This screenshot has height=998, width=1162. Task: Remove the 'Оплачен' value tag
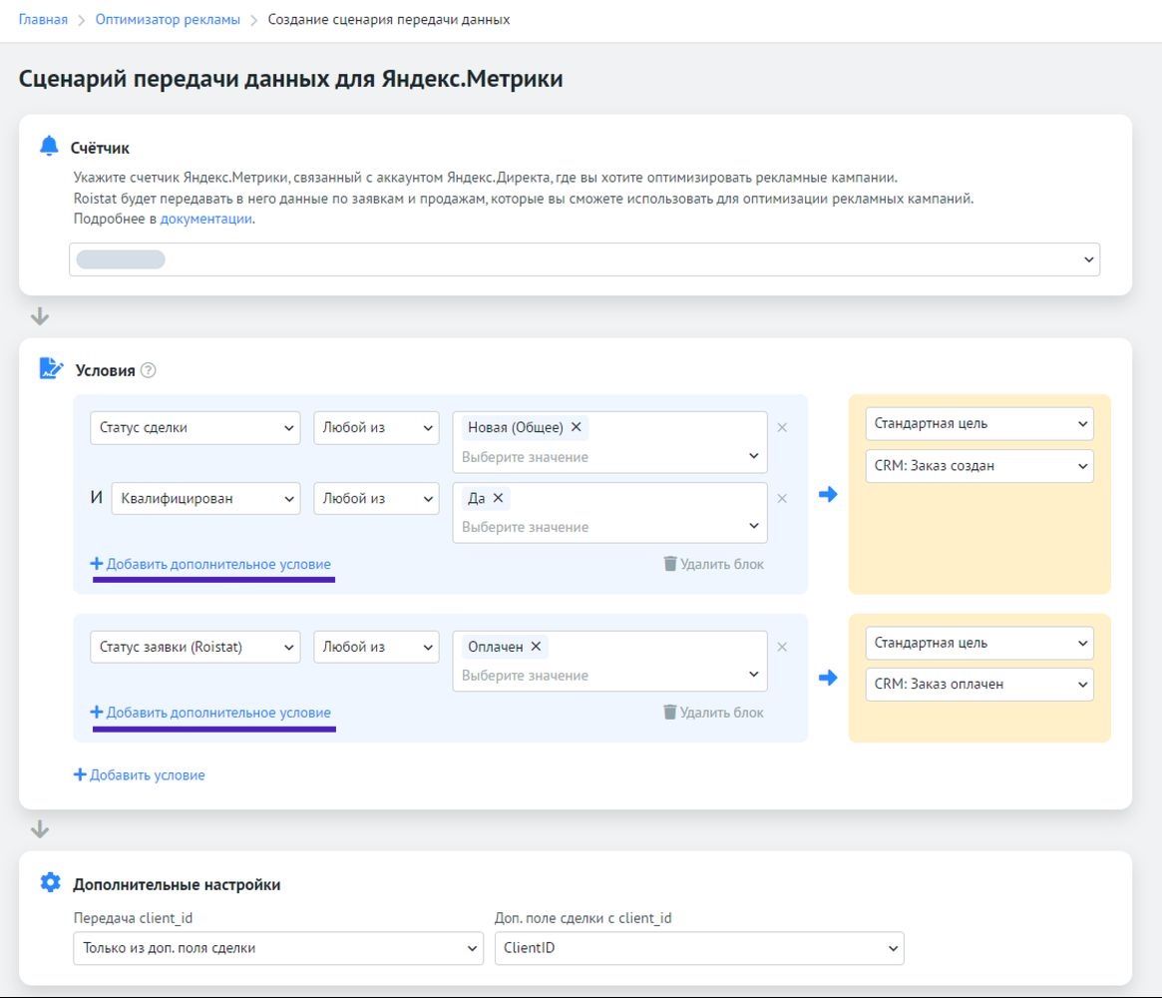point(536,647)
